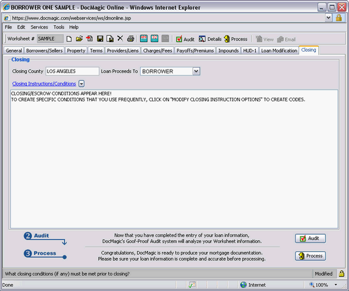The image size is (349, 291).
Task: Click into the Closing County field
Action: click(x=72, y=71)
